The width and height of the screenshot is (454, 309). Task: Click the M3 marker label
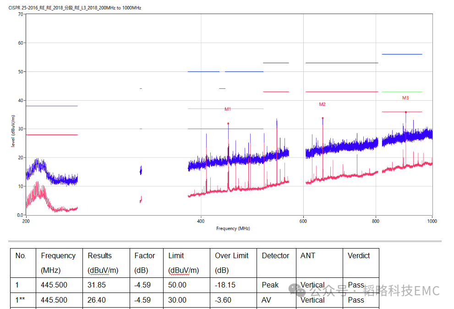(x=405, y=98)
